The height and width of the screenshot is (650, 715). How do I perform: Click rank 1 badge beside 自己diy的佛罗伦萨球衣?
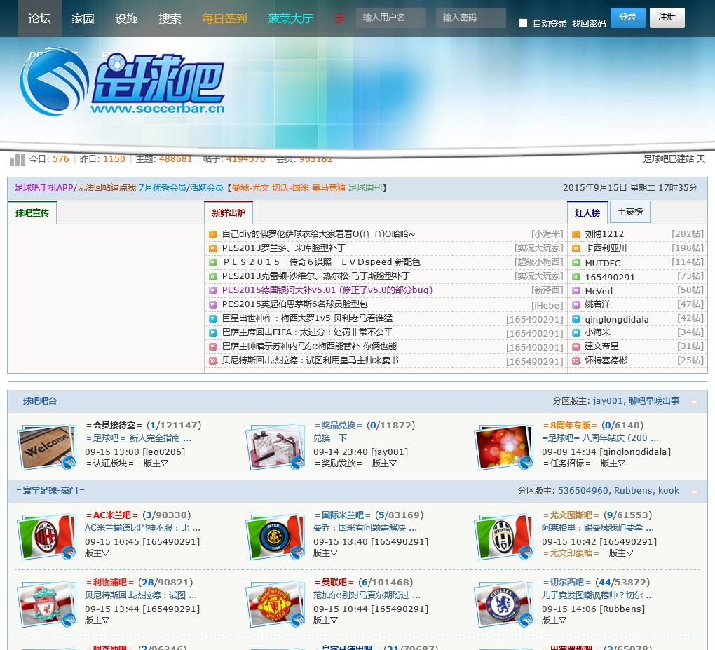pos(213,234)
